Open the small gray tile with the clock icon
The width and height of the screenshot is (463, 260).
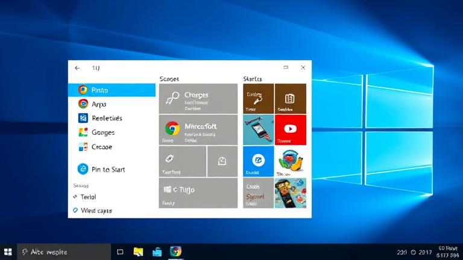[x=222, y=161]
